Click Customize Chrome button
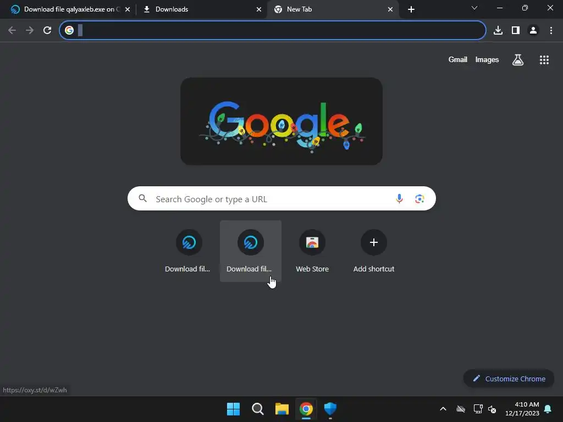This screenshot has width=563, height=422. [509, 379]
